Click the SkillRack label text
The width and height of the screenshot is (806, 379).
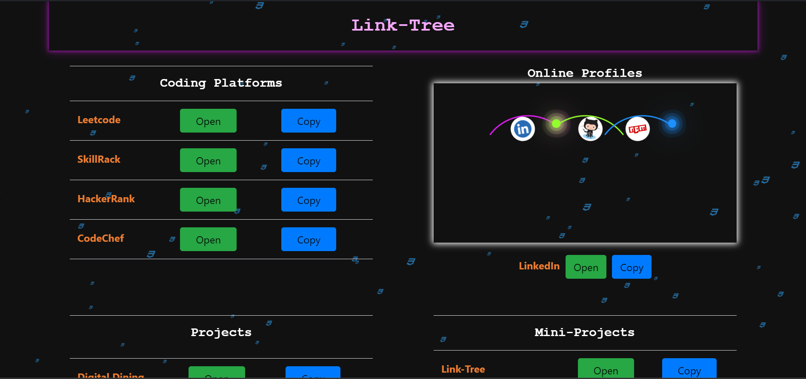[x=99, y=159]
